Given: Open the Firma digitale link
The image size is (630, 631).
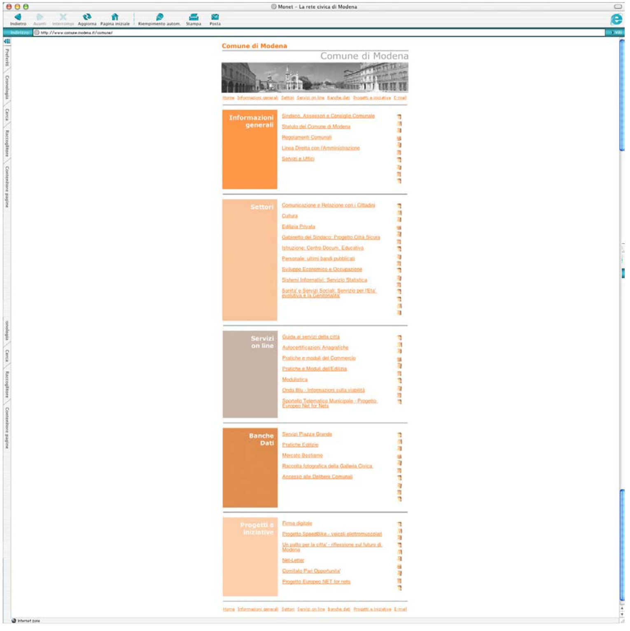Looking at the screenshot, I should (x=297, y=524).
